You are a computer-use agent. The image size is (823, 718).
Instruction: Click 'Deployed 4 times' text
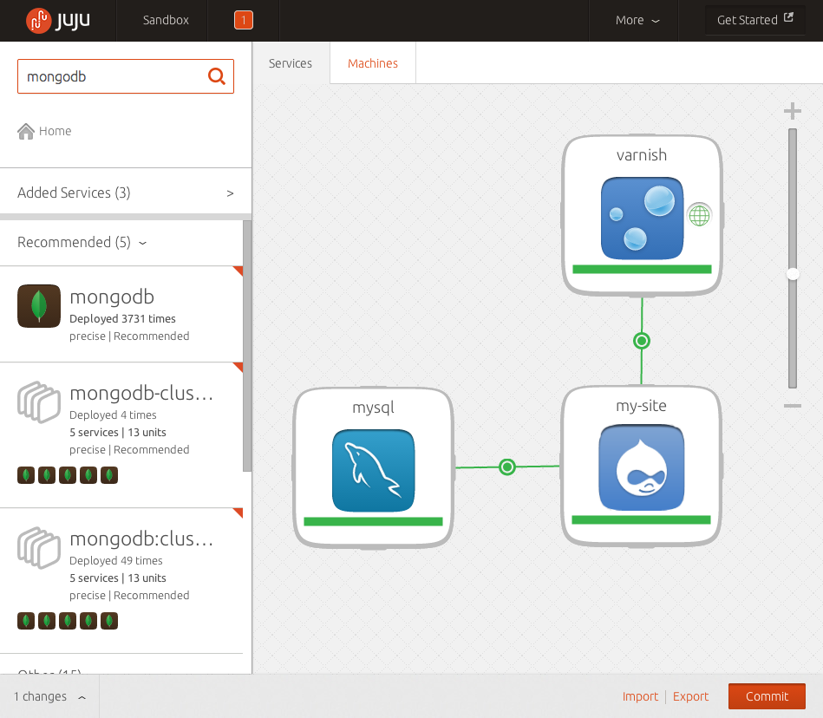[x=113, y=415]
